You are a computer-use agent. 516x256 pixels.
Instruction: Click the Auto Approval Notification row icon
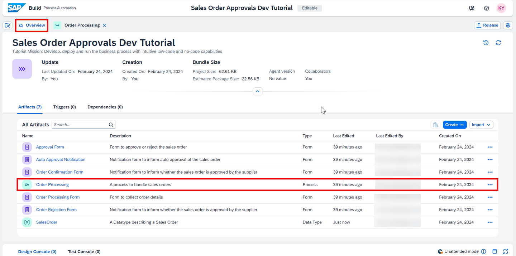[27, 160]
